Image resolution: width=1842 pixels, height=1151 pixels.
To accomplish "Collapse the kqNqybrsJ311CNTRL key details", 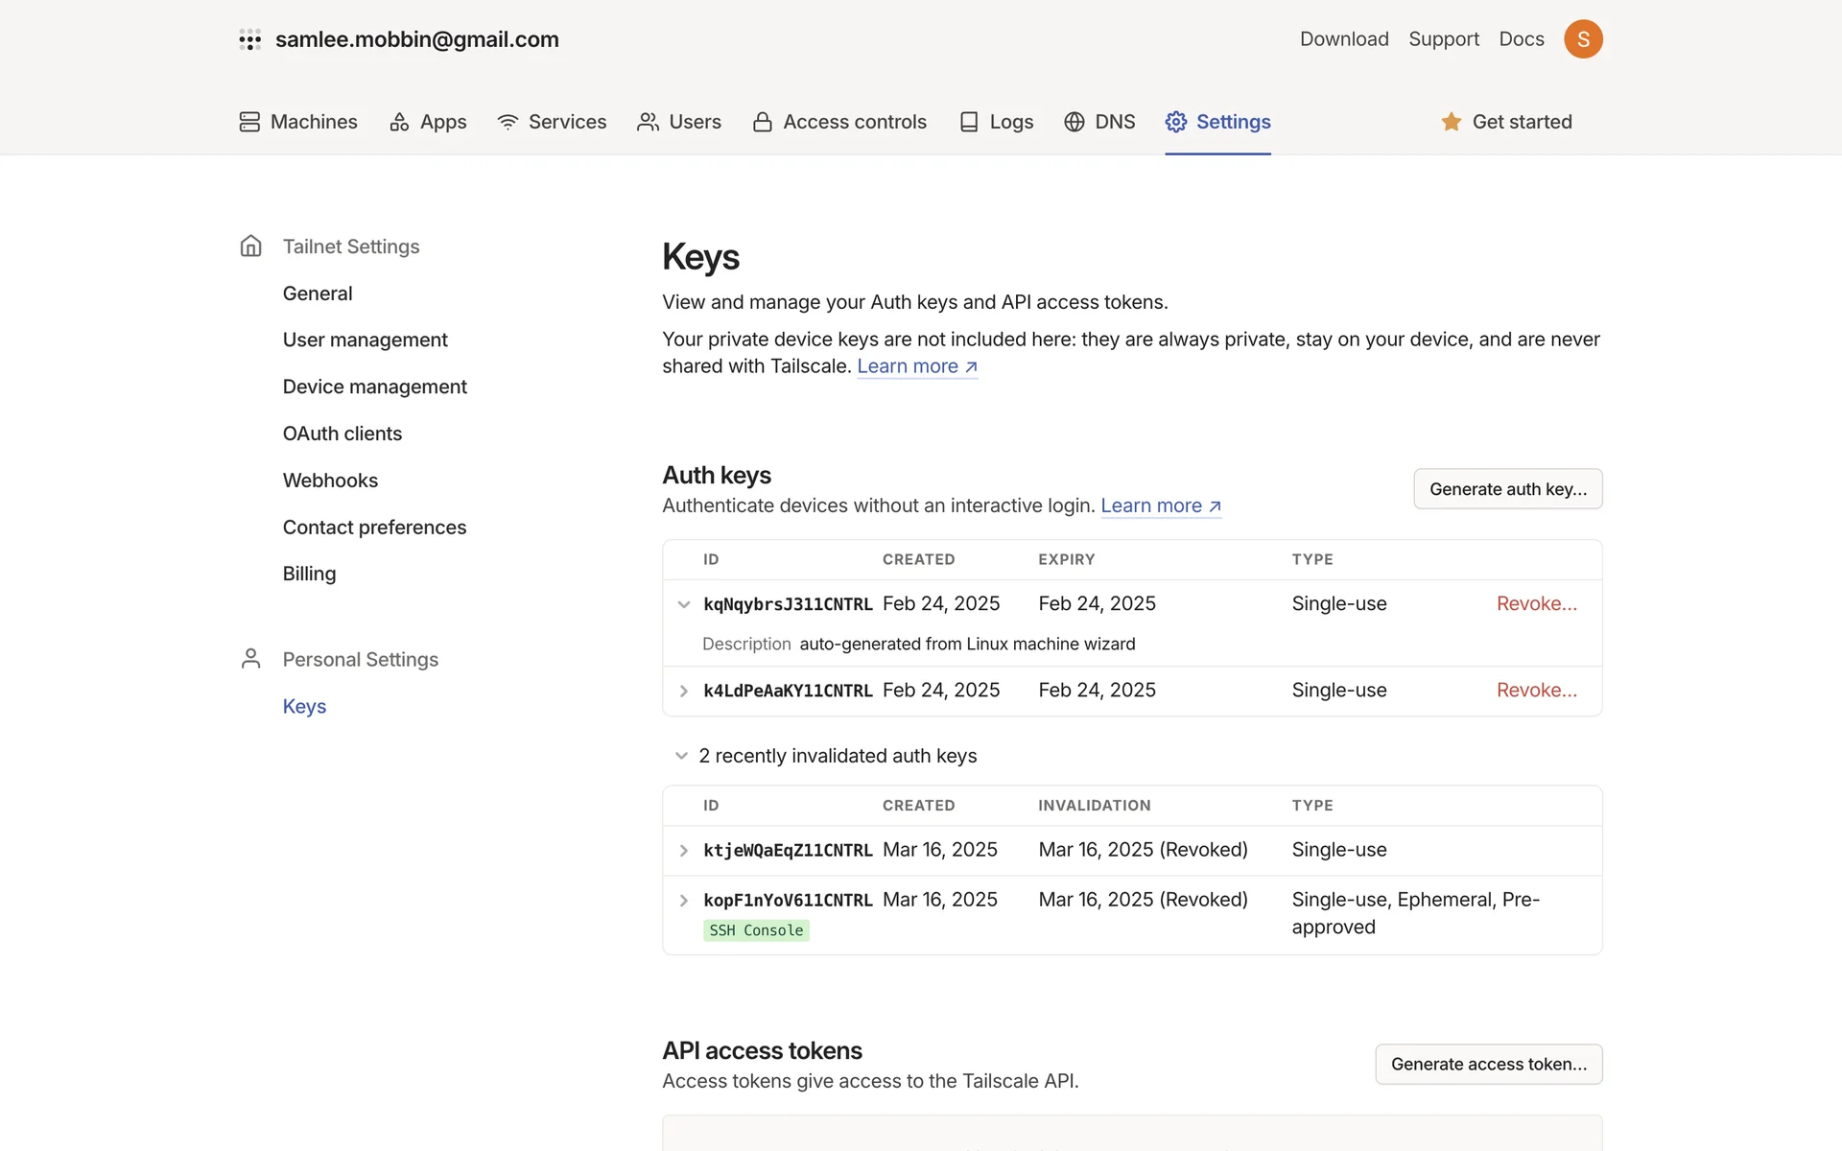I will click(684, 604).
